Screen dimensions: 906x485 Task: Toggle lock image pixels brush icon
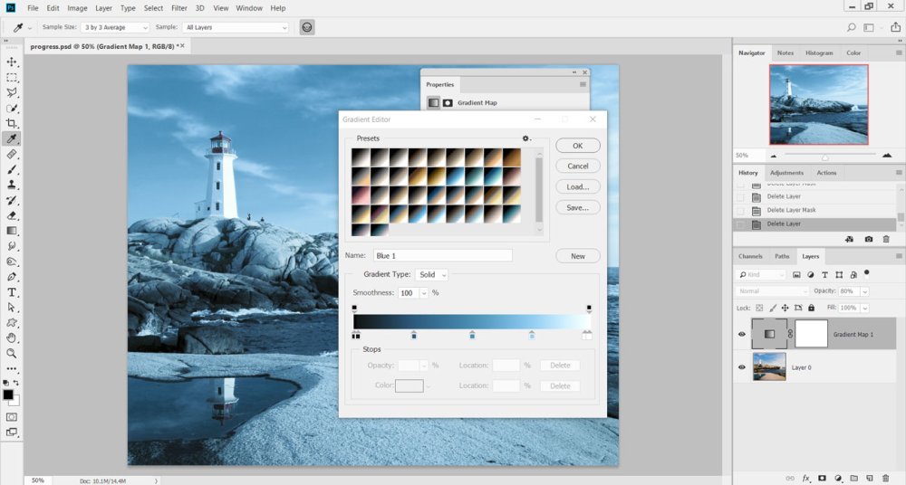point(773,308)
